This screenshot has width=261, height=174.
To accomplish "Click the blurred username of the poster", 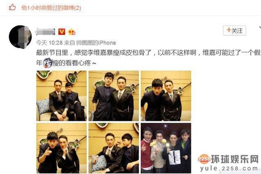I will 45,32.
